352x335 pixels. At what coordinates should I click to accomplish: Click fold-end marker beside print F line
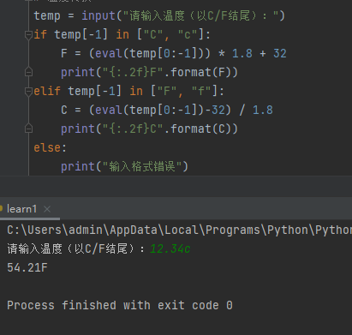(x=28, y=72)
